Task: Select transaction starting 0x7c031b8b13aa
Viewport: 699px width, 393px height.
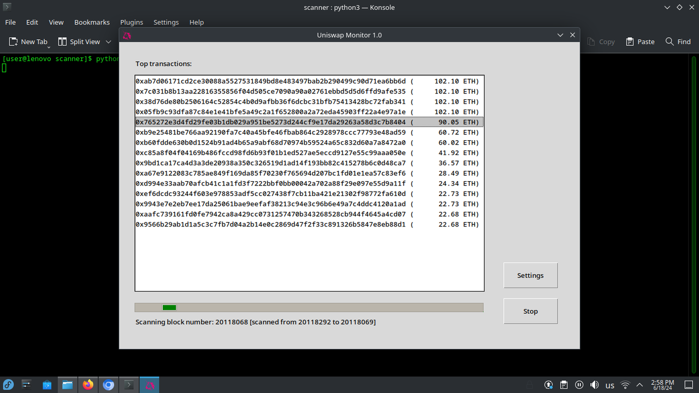Action: [x=309, y=91]
